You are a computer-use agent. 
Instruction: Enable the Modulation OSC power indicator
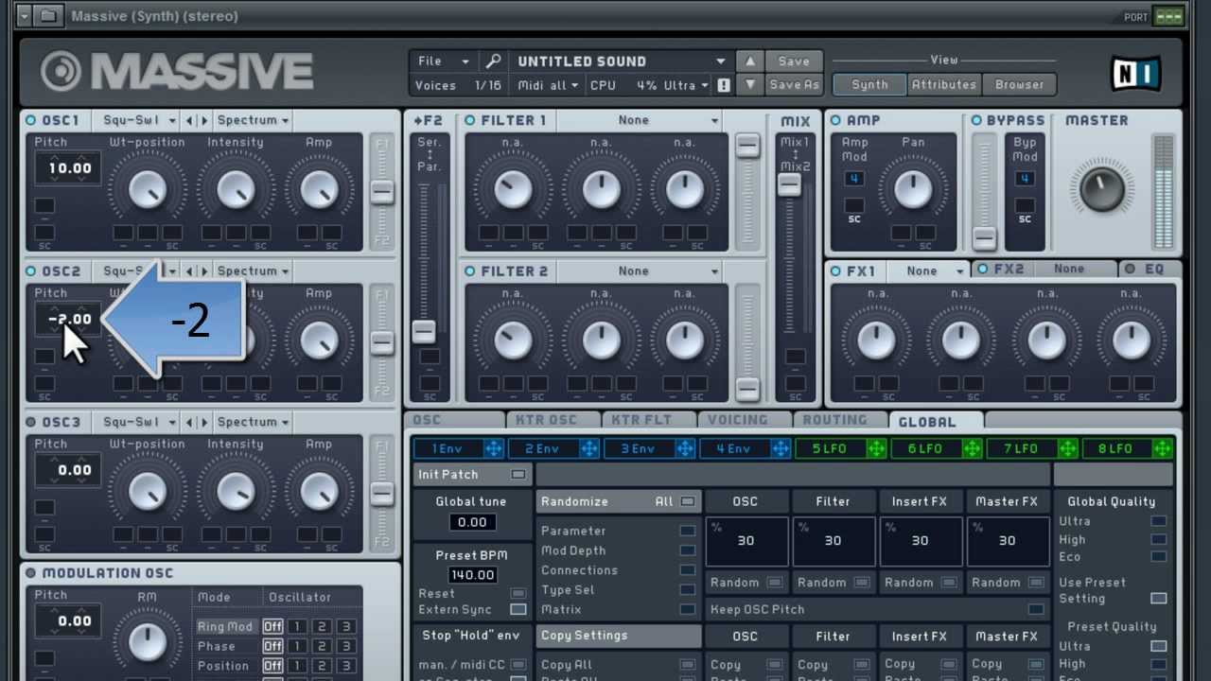[31, 573]
